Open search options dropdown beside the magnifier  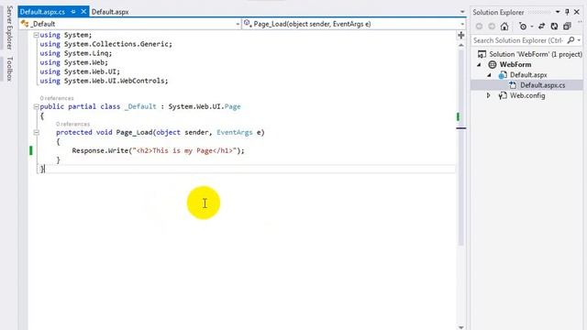[579, 40]
